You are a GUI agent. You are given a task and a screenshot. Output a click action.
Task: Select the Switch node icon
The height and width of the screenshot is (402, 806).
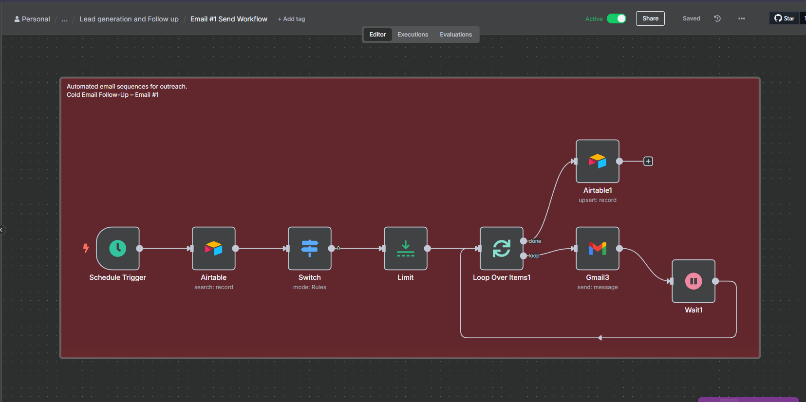click(x=310, y=248)
